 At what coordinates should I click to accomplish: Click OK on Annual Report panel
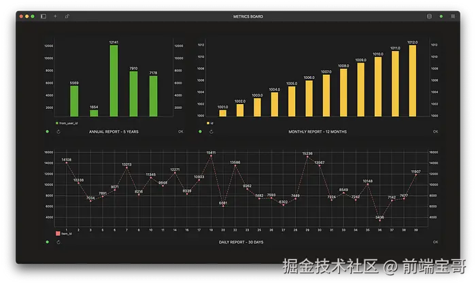pos(181,132)
